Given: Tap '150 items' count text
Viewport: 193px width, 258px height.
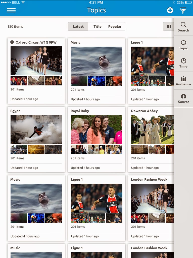Looking at the screenshot, I should click(x=15, y=26).
